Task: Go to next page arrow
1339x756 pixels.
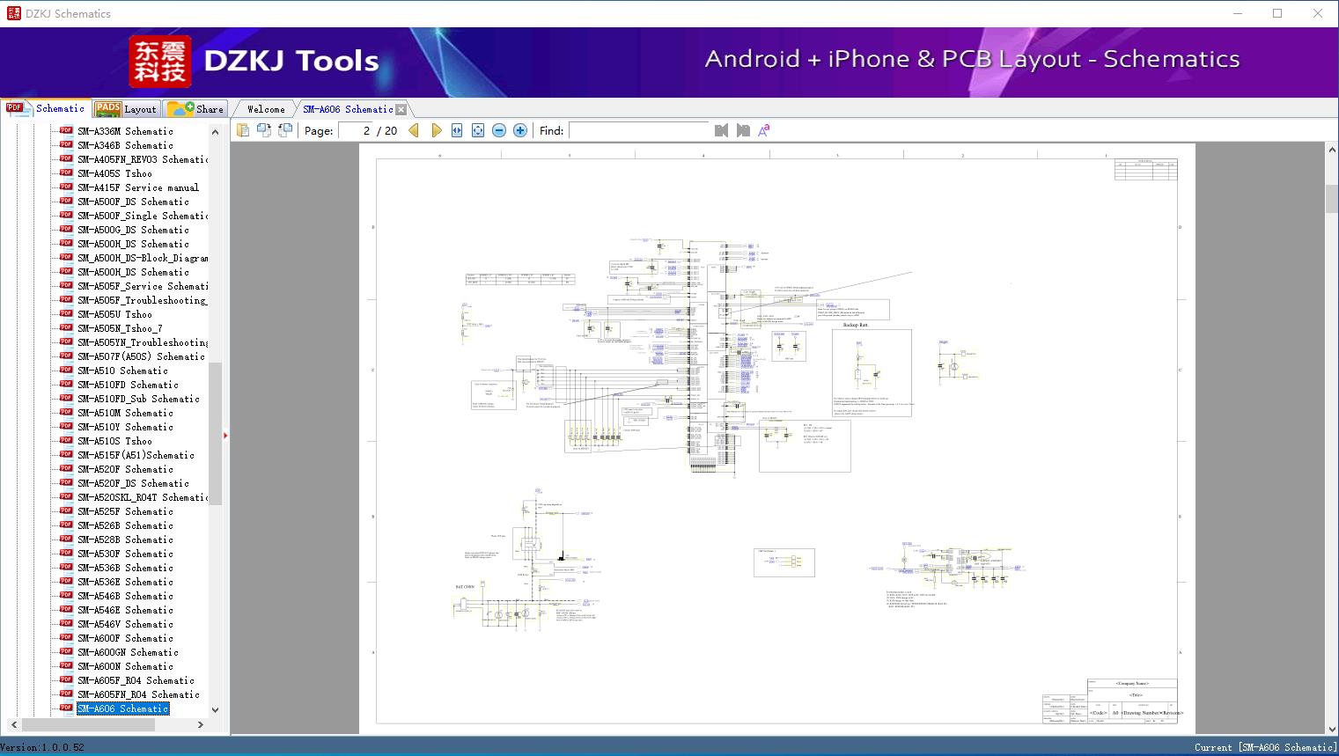Action: pyautogui.click(x=436, y=130)
